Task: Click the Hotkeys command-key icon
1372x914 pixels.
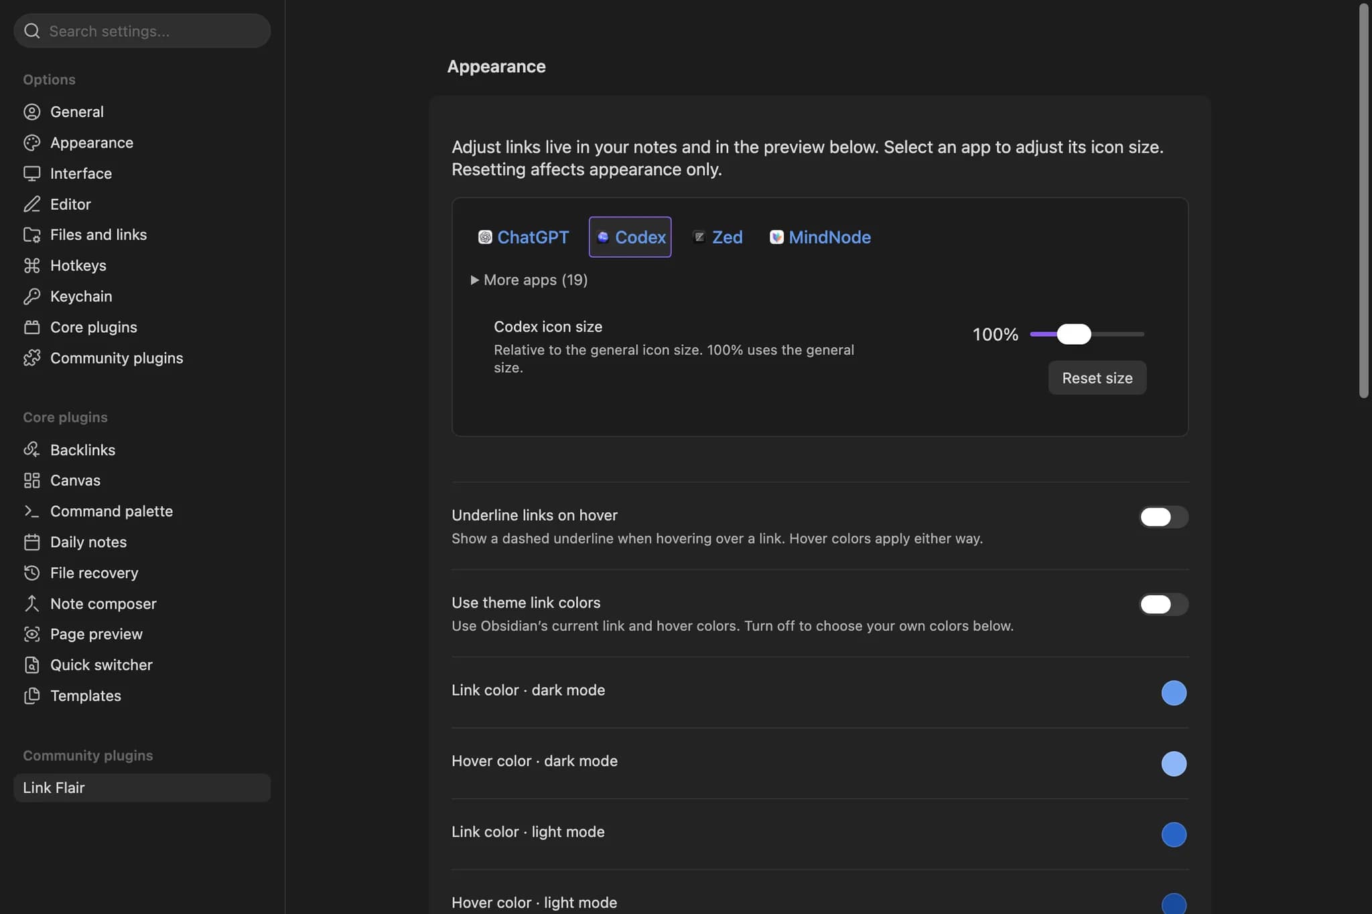Action: [x=31, y=266]
